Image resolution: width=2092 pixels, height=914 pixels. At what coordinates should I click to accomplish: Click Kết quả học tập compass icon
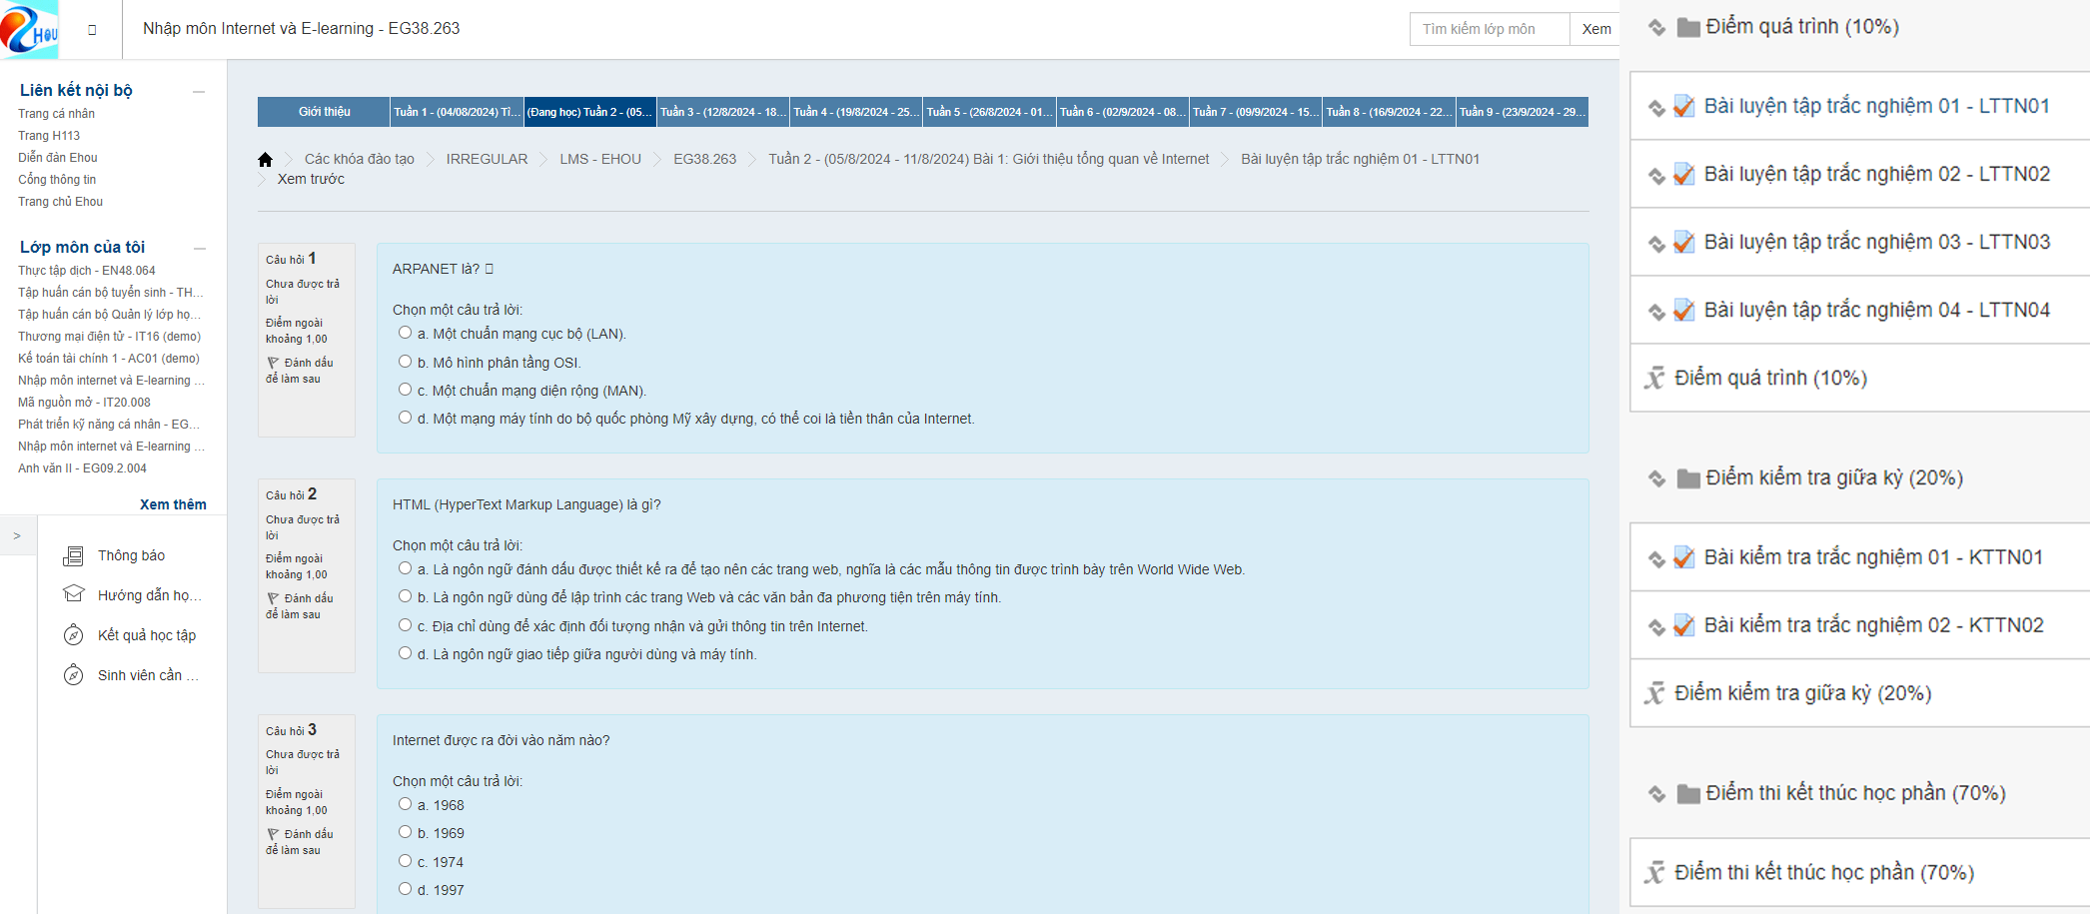[73, 635]
